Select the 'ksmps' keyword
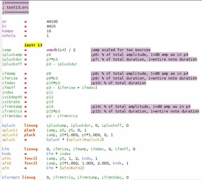This screenshot has height=180, width=202. tap(8, 31)
